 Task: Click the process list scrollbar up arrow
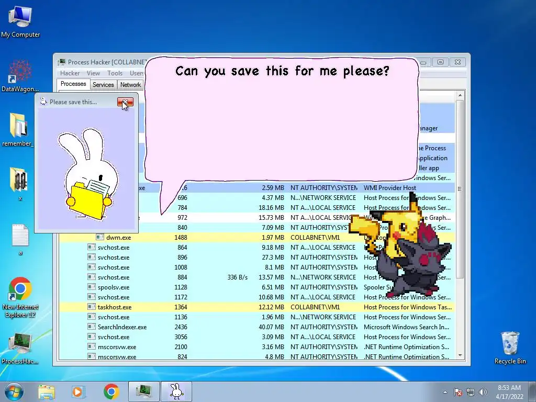460,95
